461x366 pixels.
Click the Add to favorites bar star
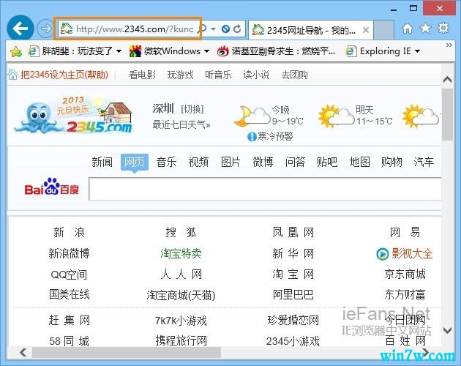[x=16, y=52]
